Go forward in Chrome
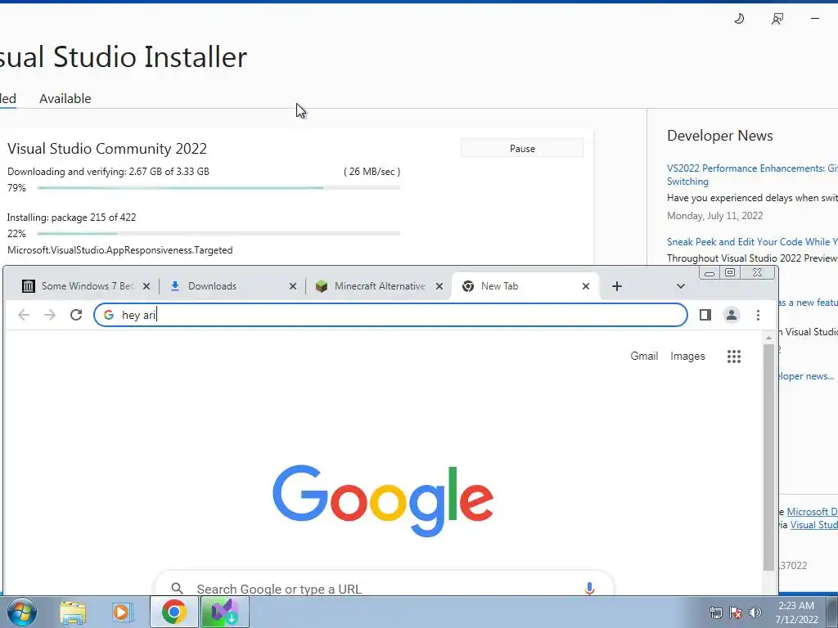 coord(50,315)
